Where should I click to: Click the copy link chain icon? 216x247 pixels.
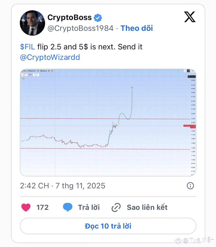[x=116, y=208]
